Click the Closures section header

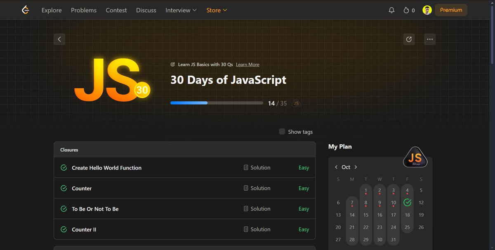184,150
